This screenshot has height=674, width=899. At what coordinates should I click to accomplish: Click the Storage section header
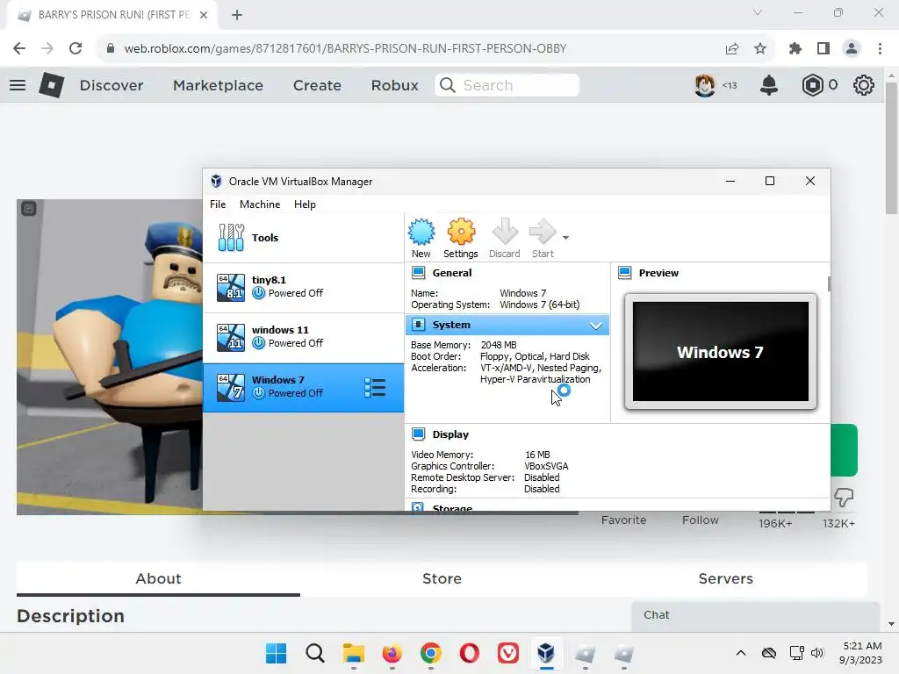tap(452, 506)
